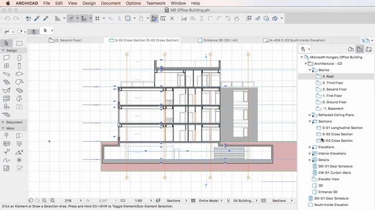Image resolution: width=375 pixels, height=210 pixels.
Task: Expand the Document toolbox section
Action: point(3,122)
